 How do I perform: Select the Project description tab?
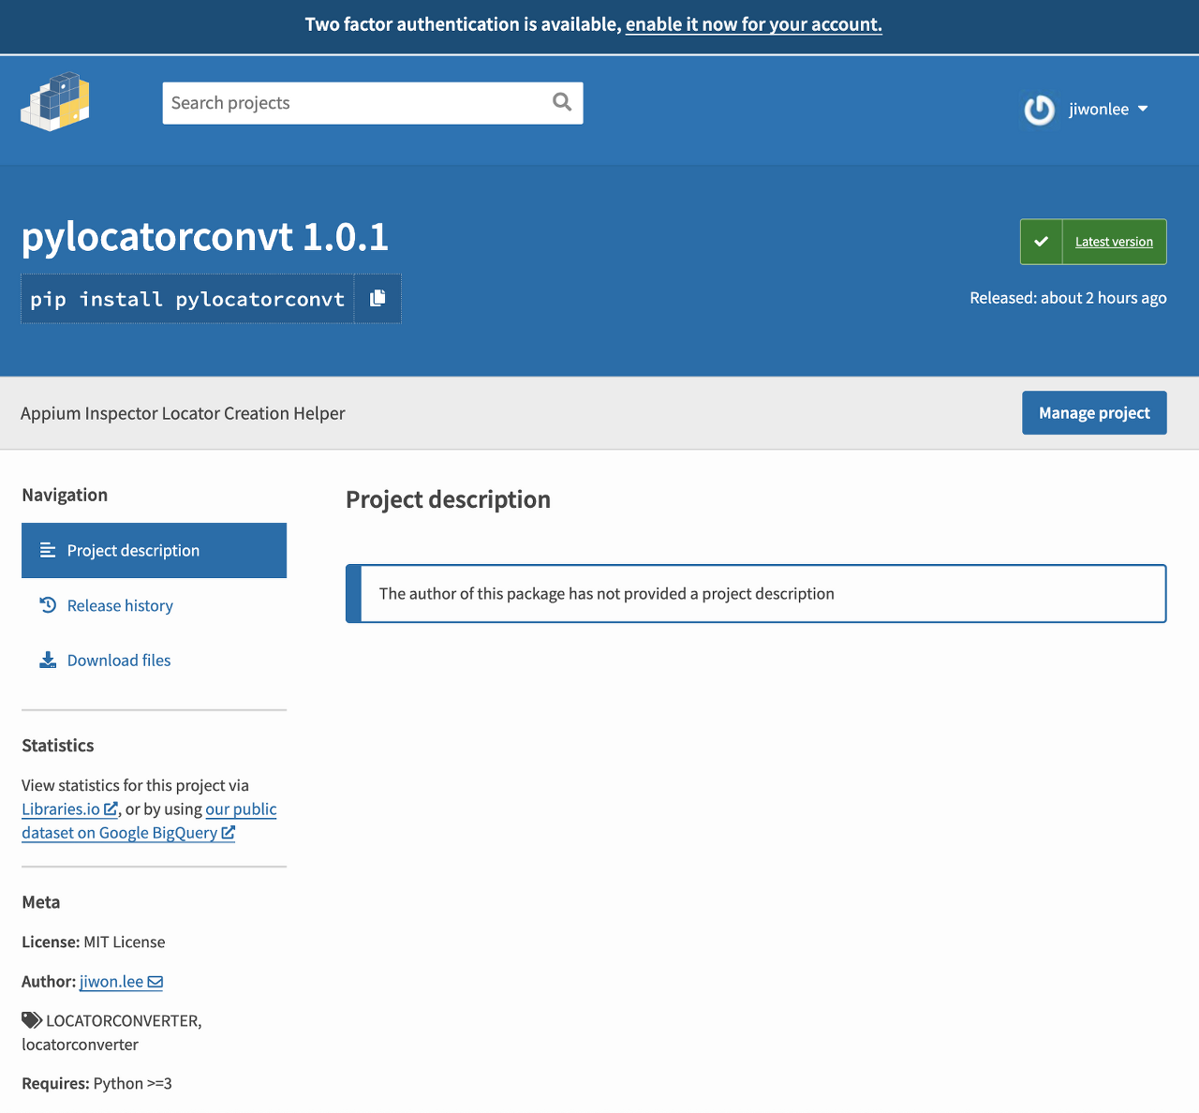[x=154, y=550]
